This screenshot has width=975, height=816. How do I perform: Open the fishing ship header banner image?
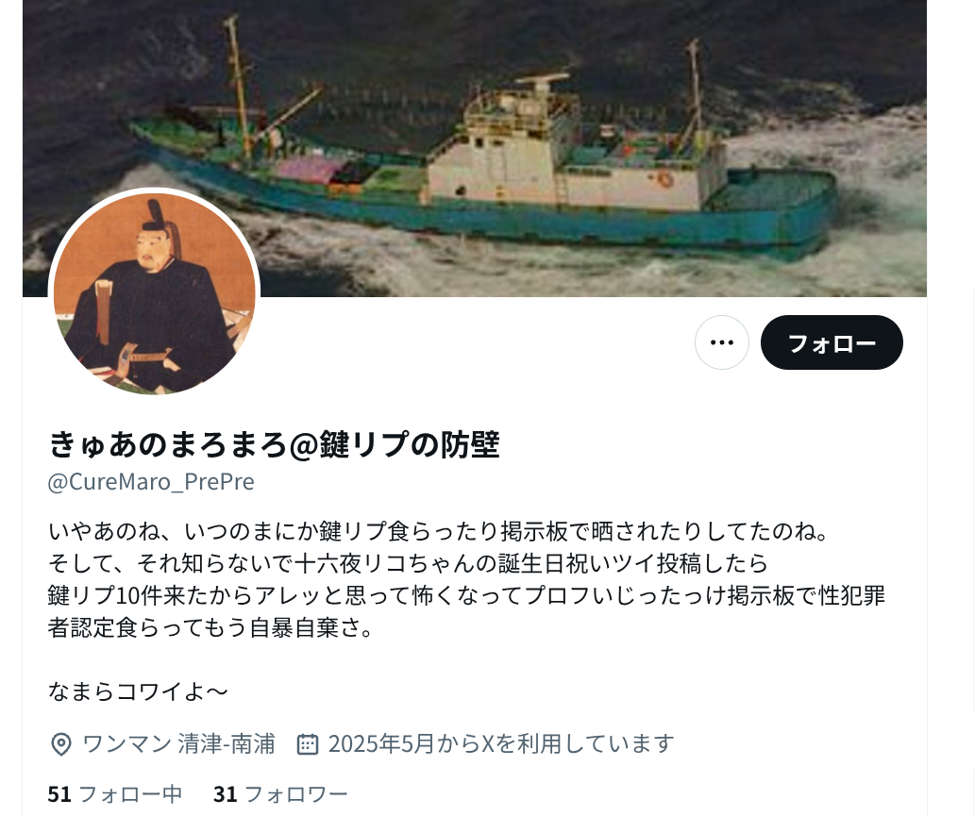[475, 148]
